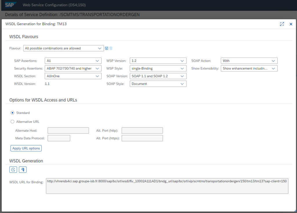
Task: Open the SAP Assertions dropdown
Action: [x=73, y=61]
